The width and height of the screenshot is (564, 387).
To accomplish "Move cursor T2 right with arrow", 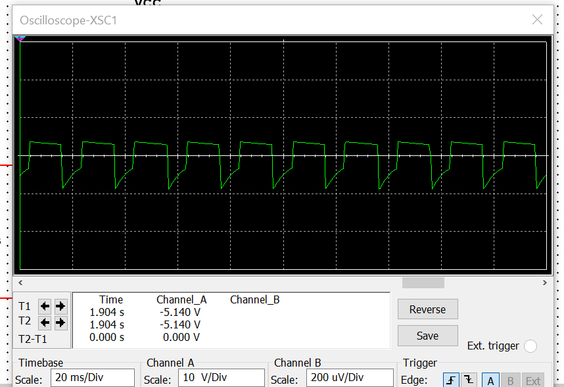I will tap(60, 322).
